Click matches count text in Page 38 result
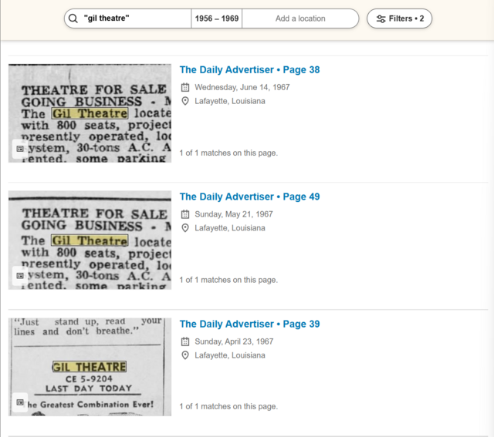Image resolution: width=494 pixels, height=437 pixels. coord(228,153)
